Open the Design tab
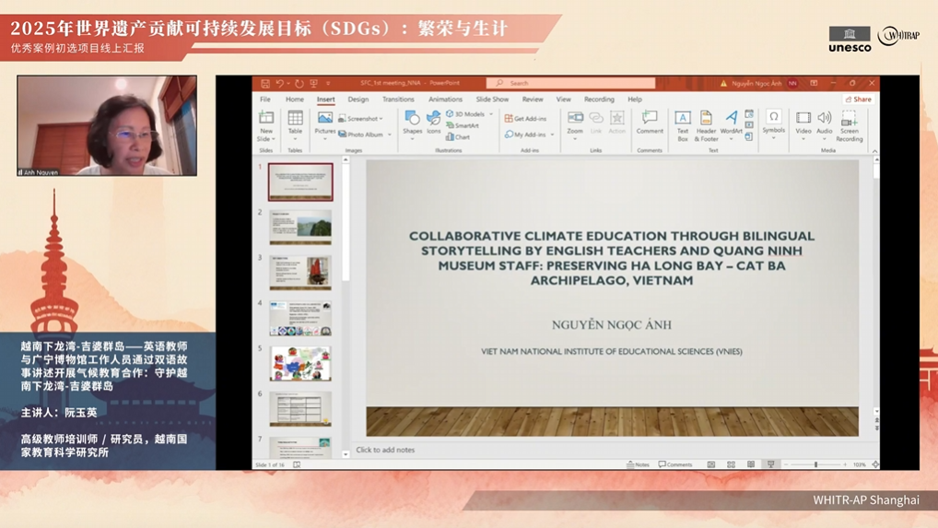 pyautogui.click(x=358, y=100)
